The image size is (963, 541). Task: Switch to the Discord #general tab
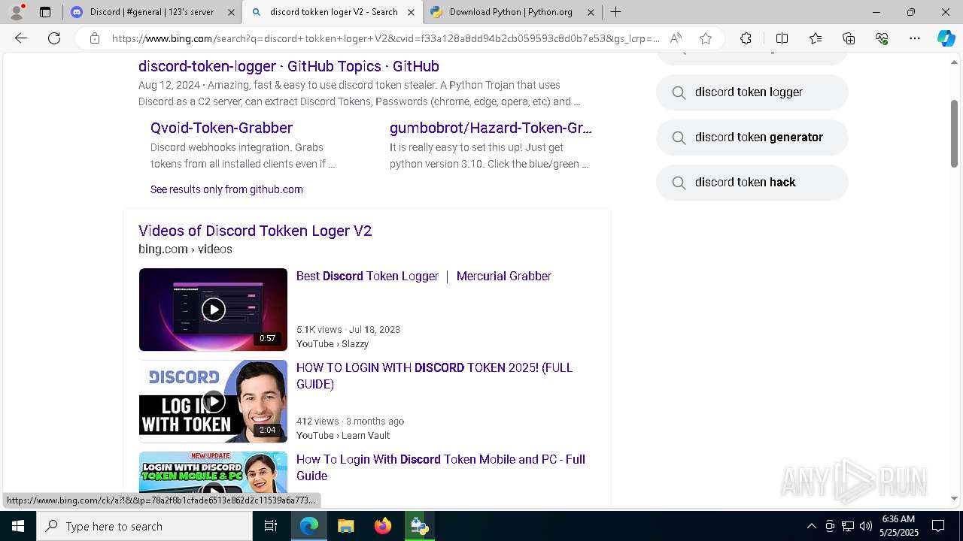[x=143, y=12]
